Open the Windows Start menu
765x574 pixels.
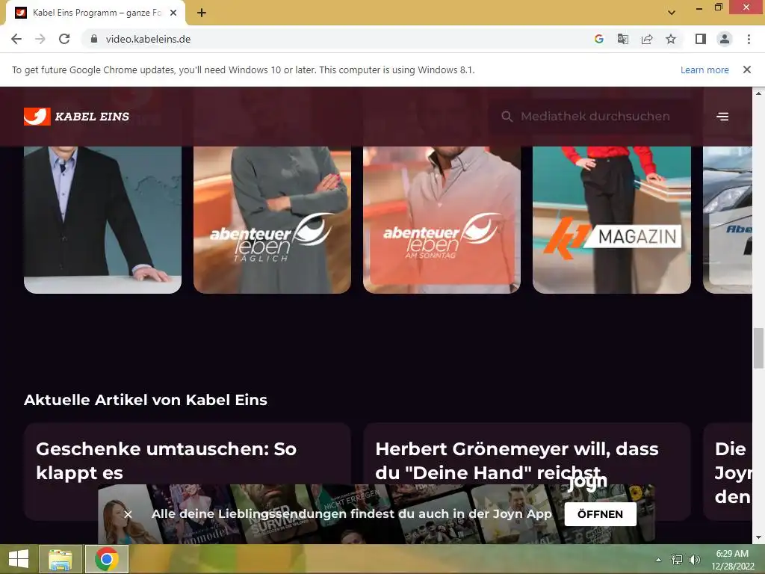point(19,559)
